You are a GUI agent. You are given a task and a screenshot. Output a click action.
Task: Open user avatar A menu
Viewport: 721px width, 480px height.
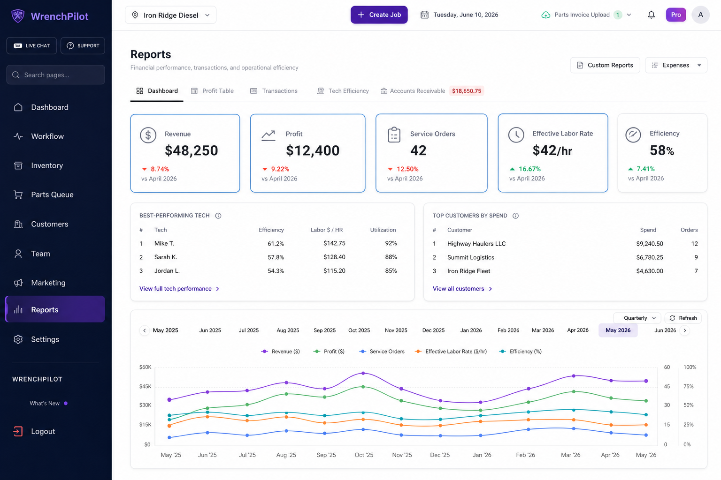(x=700, y=15)
